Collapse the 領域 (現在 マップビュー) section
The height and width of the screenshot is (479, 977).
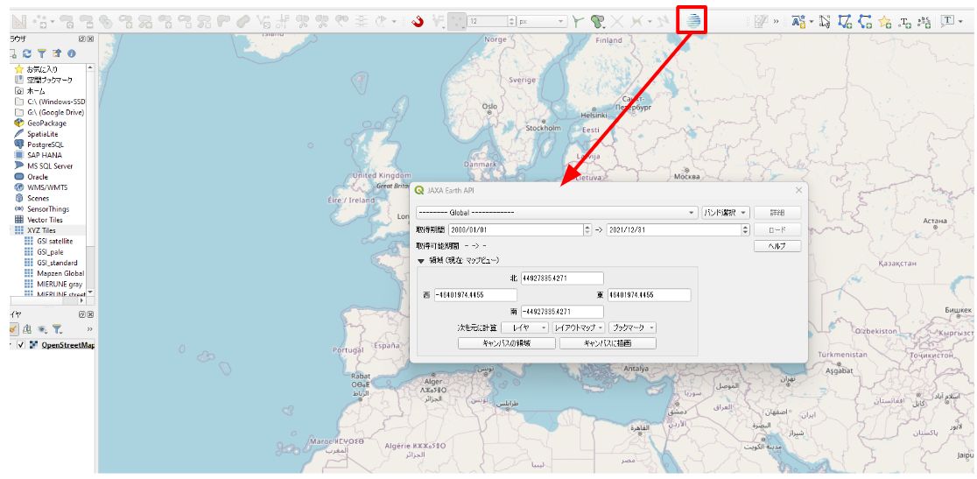point(421,261)
